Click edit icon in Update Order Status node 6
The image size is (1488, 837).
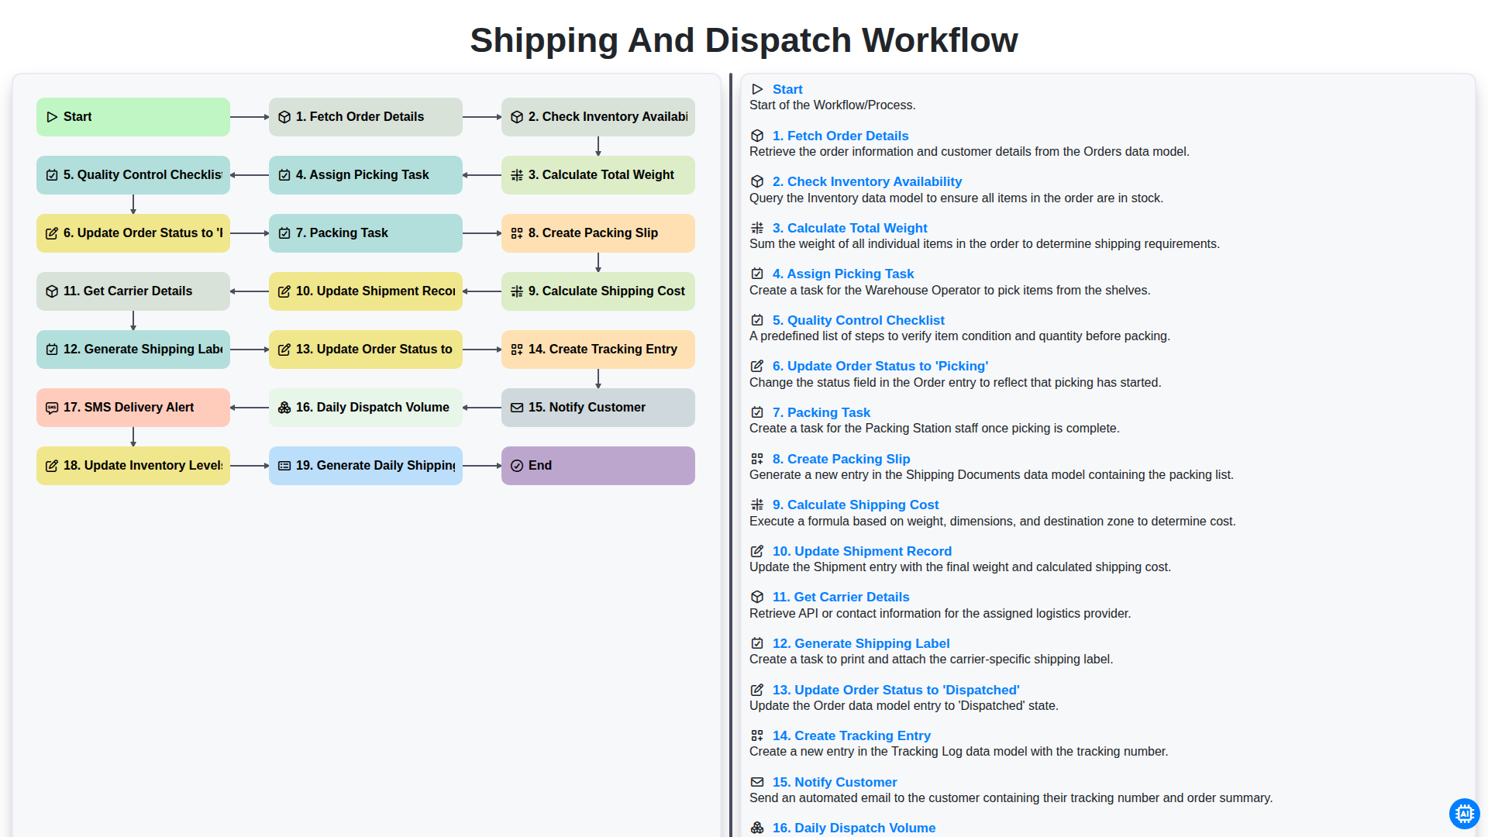tap(52, 233)
